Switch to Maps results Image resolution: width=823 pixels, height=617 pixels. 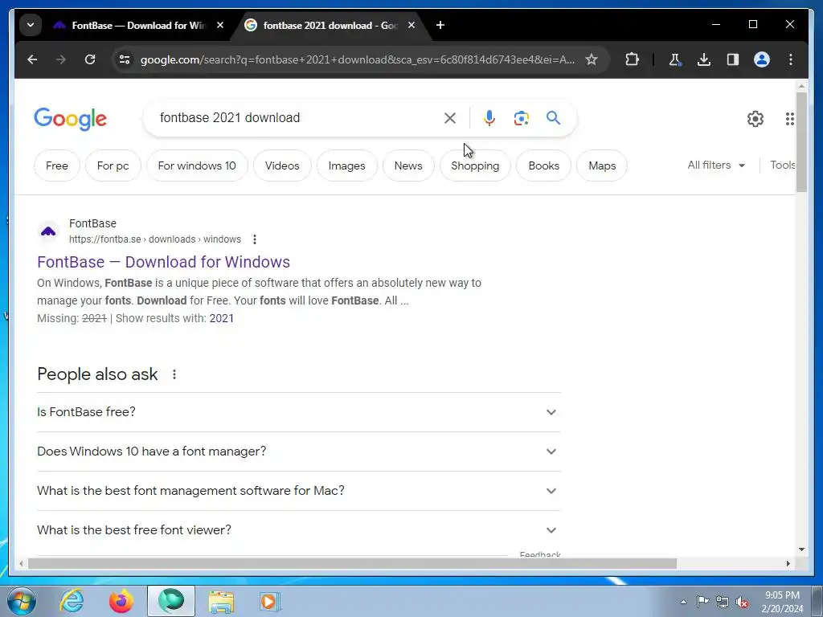point(602,165)
